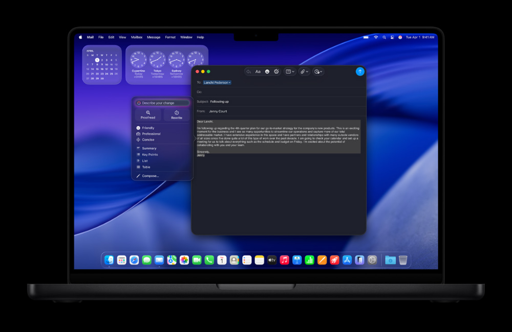Click the Rewrite button

(x=177, y=115)
